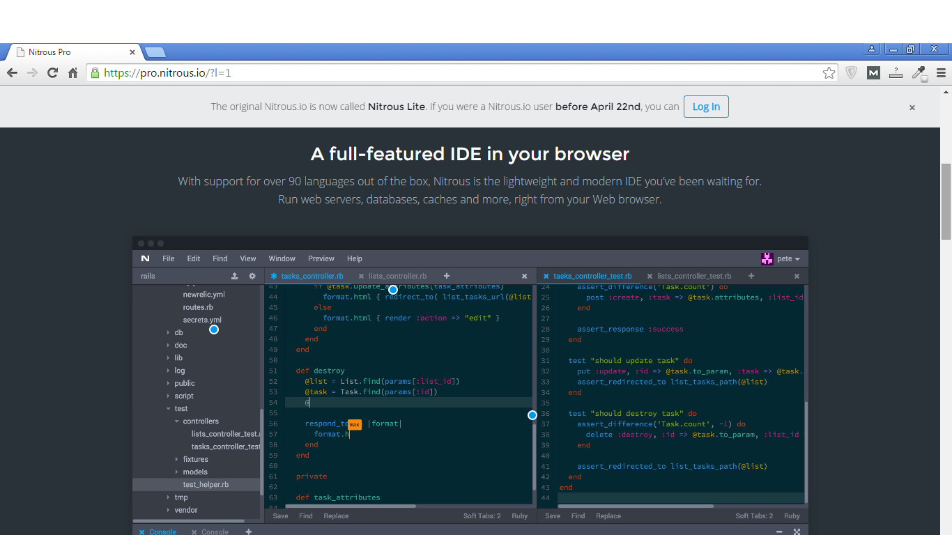Image resolution: width=952 pixels, height=535 pixels.
Task: Open the black M extension icon
Action: 873,72
